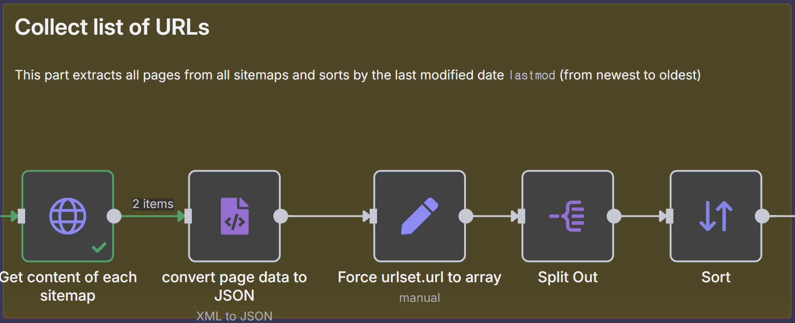Click output connector of Force urlset.url node

coord(466,216)
